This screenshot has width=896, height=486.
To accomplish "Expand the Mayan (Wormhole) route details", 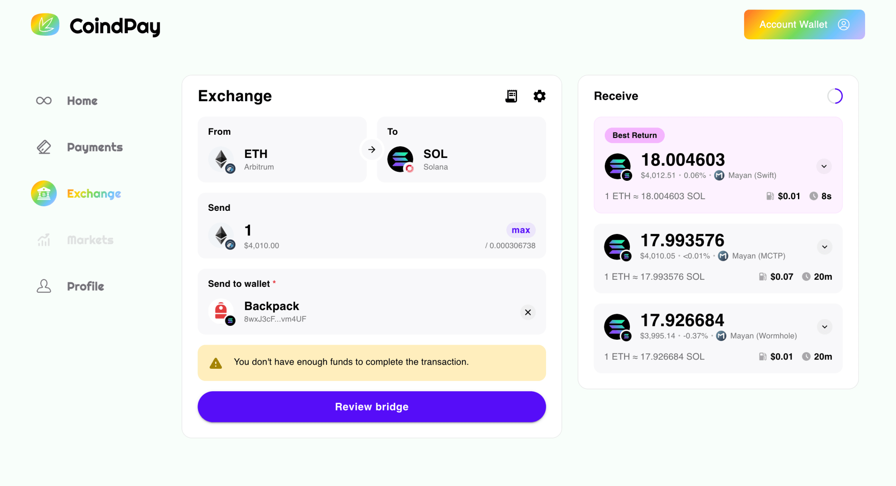I will point(824,327).
